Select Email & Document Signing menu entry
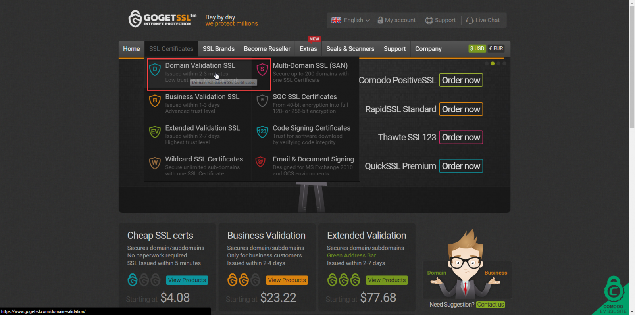 306,166
